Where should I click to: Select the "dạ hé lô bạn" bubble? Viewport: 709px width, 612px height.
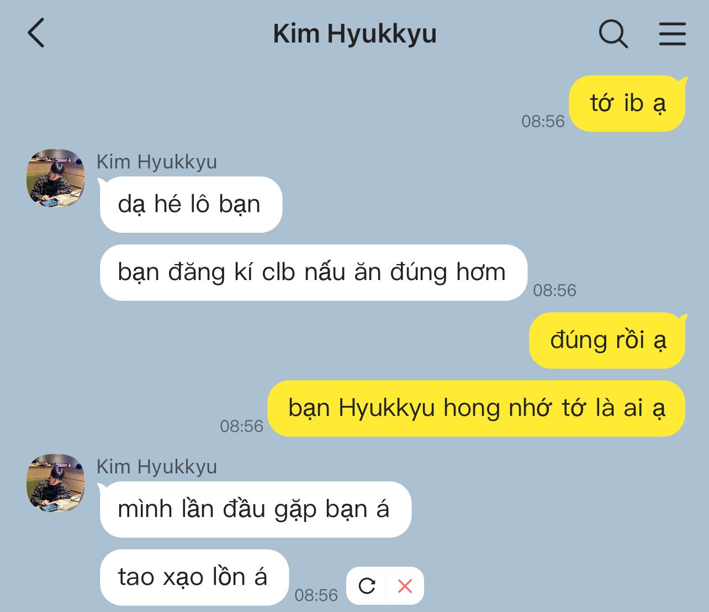(x=191, y=204)
